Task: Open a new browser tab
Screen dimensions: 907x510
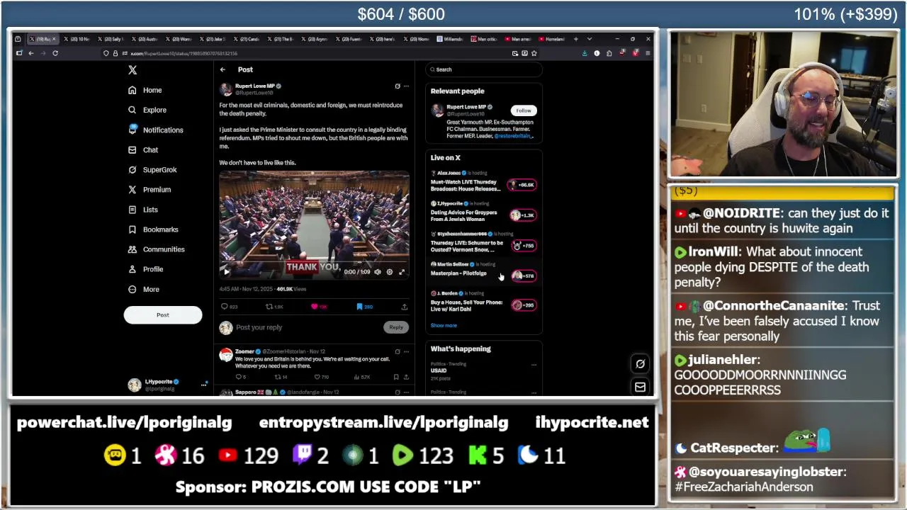Action: [x=575, y=39]
